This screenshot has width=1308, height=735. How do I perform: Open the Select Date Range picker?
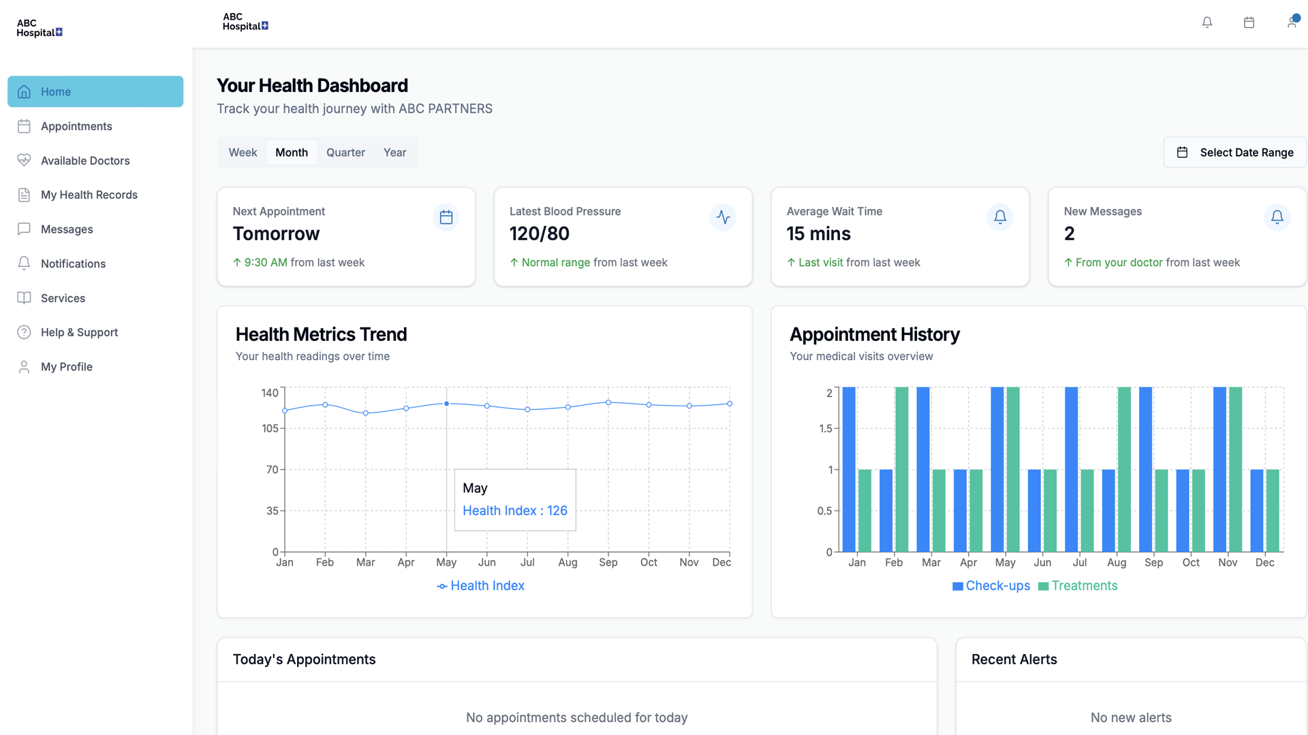point(1234,152)
